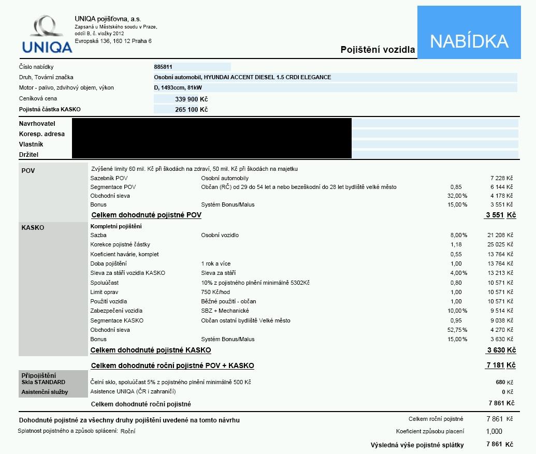This screenshot has width=536, height=454.
Task: Select the 'Korekce pojistné částky' row label
Action: pos(120,244)
